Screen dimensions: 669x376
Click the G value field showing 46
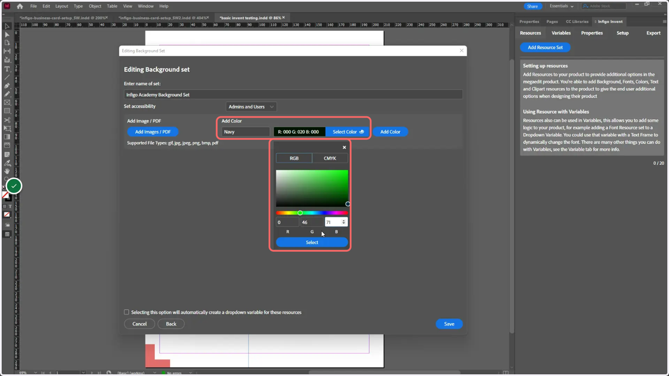click(x=311, y=222)
